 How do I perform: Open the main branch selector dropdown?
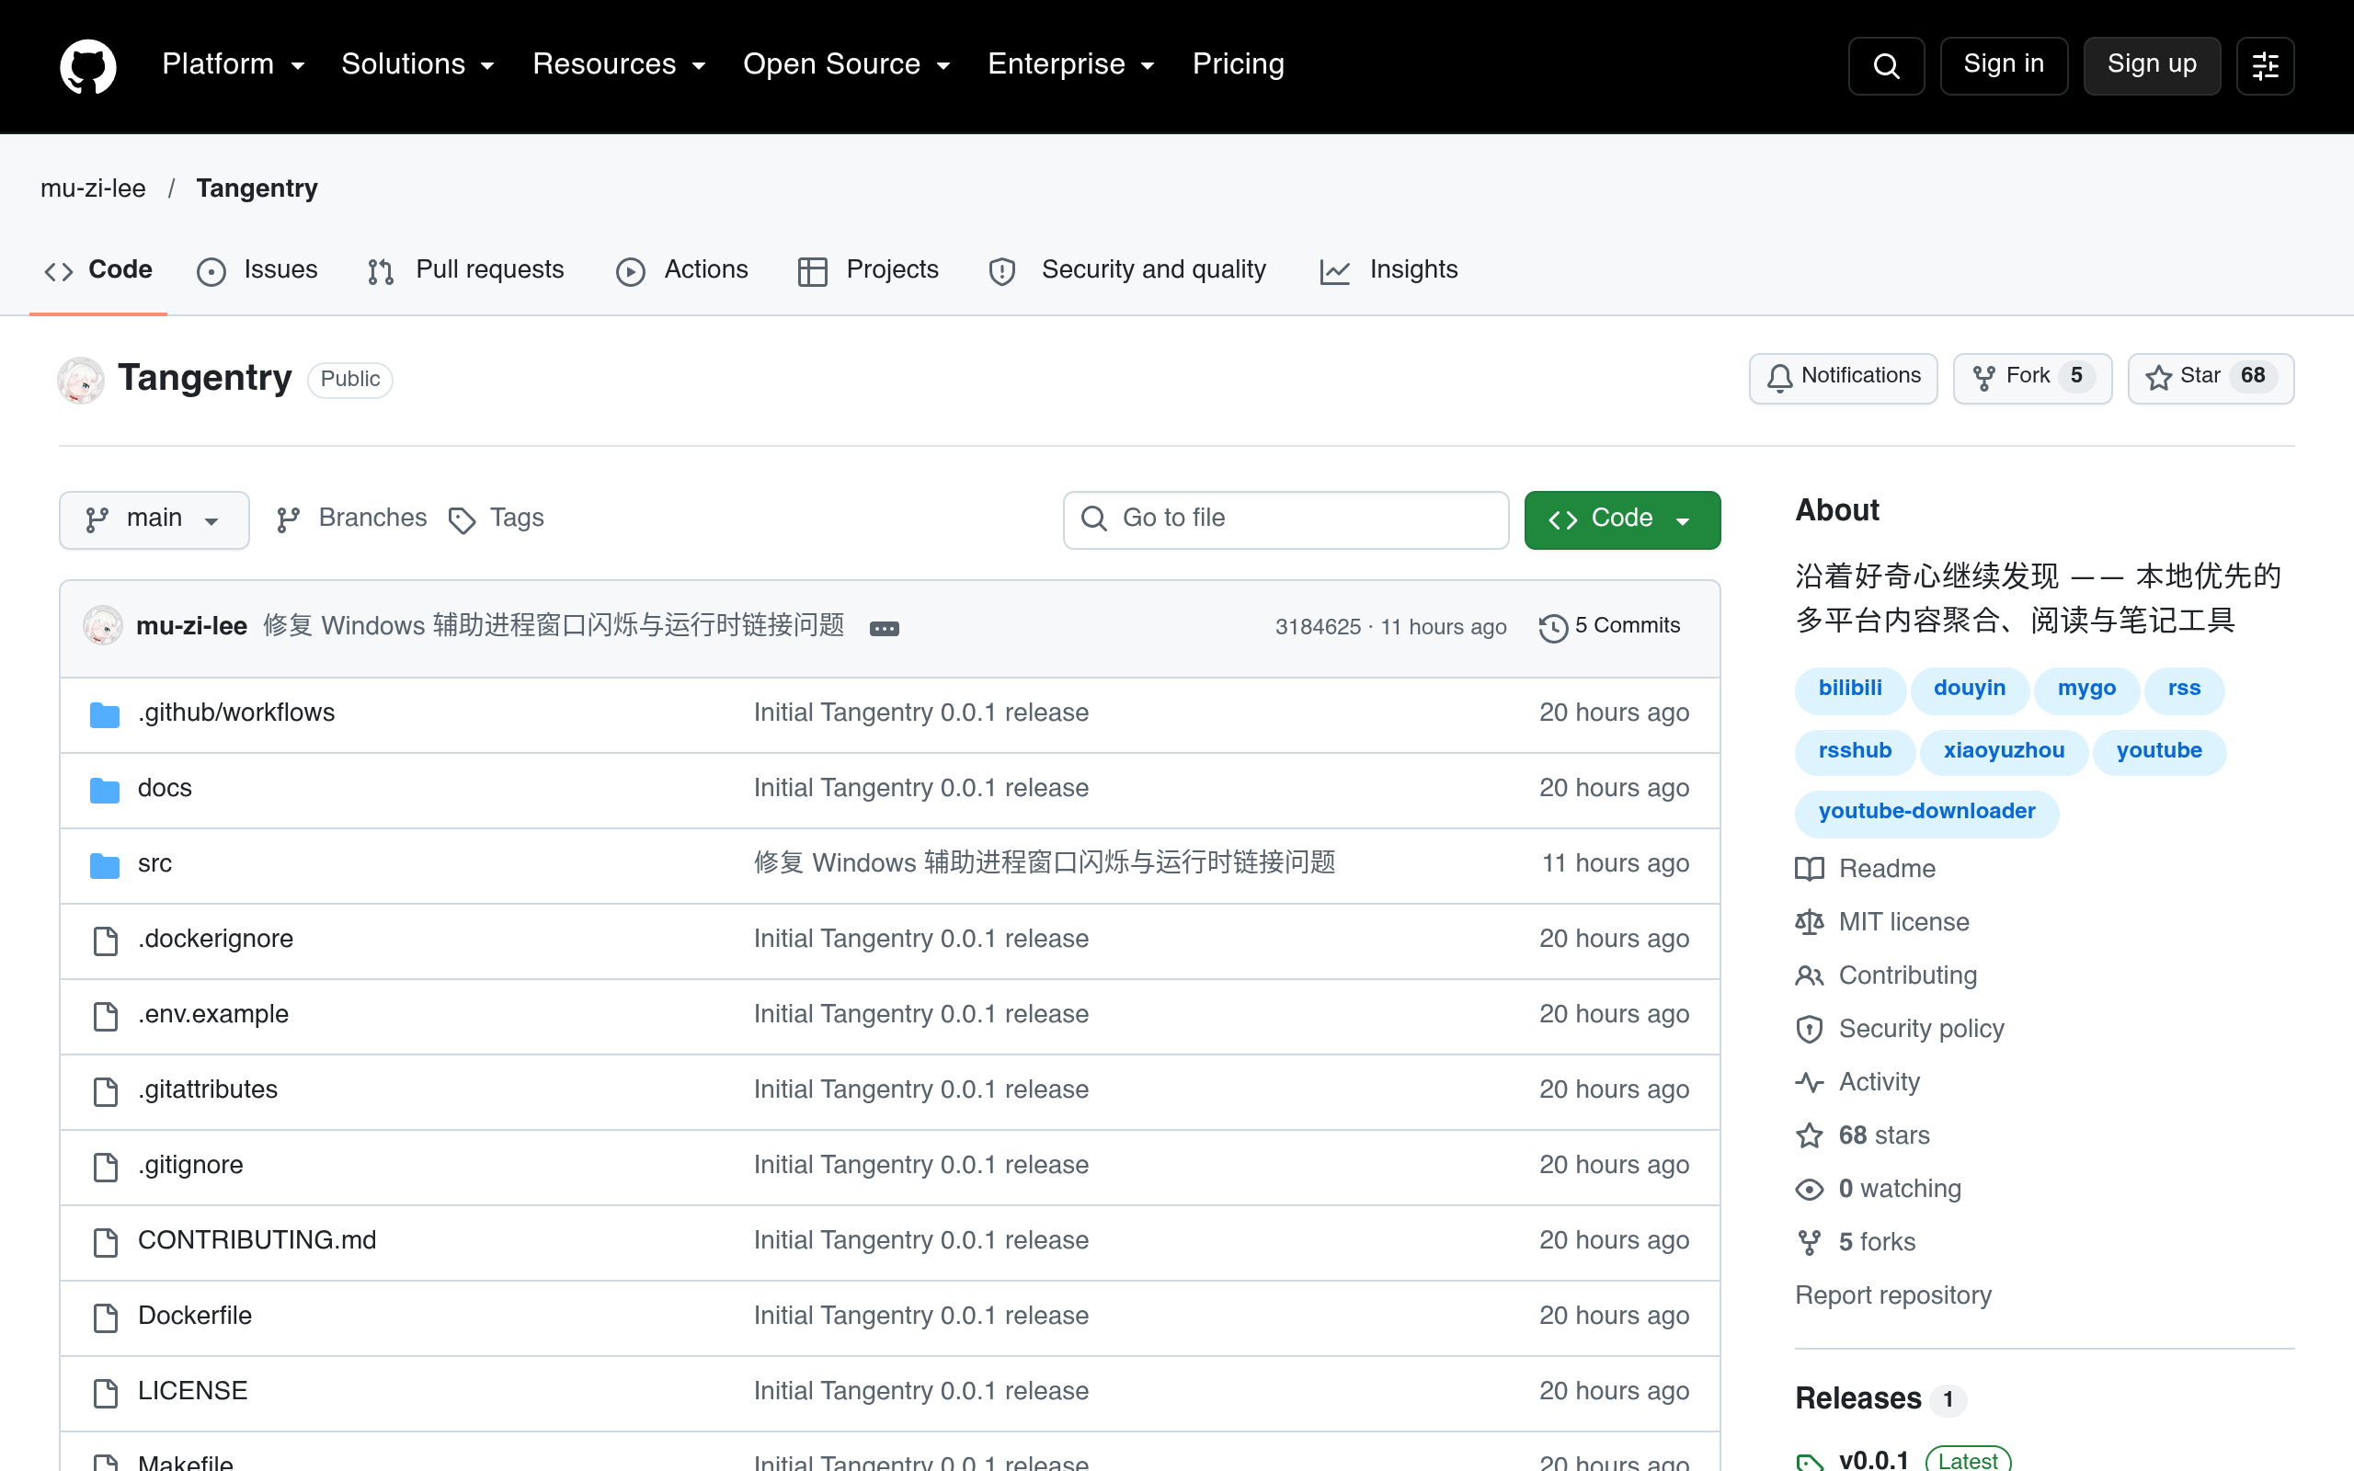tap(154, 519)
